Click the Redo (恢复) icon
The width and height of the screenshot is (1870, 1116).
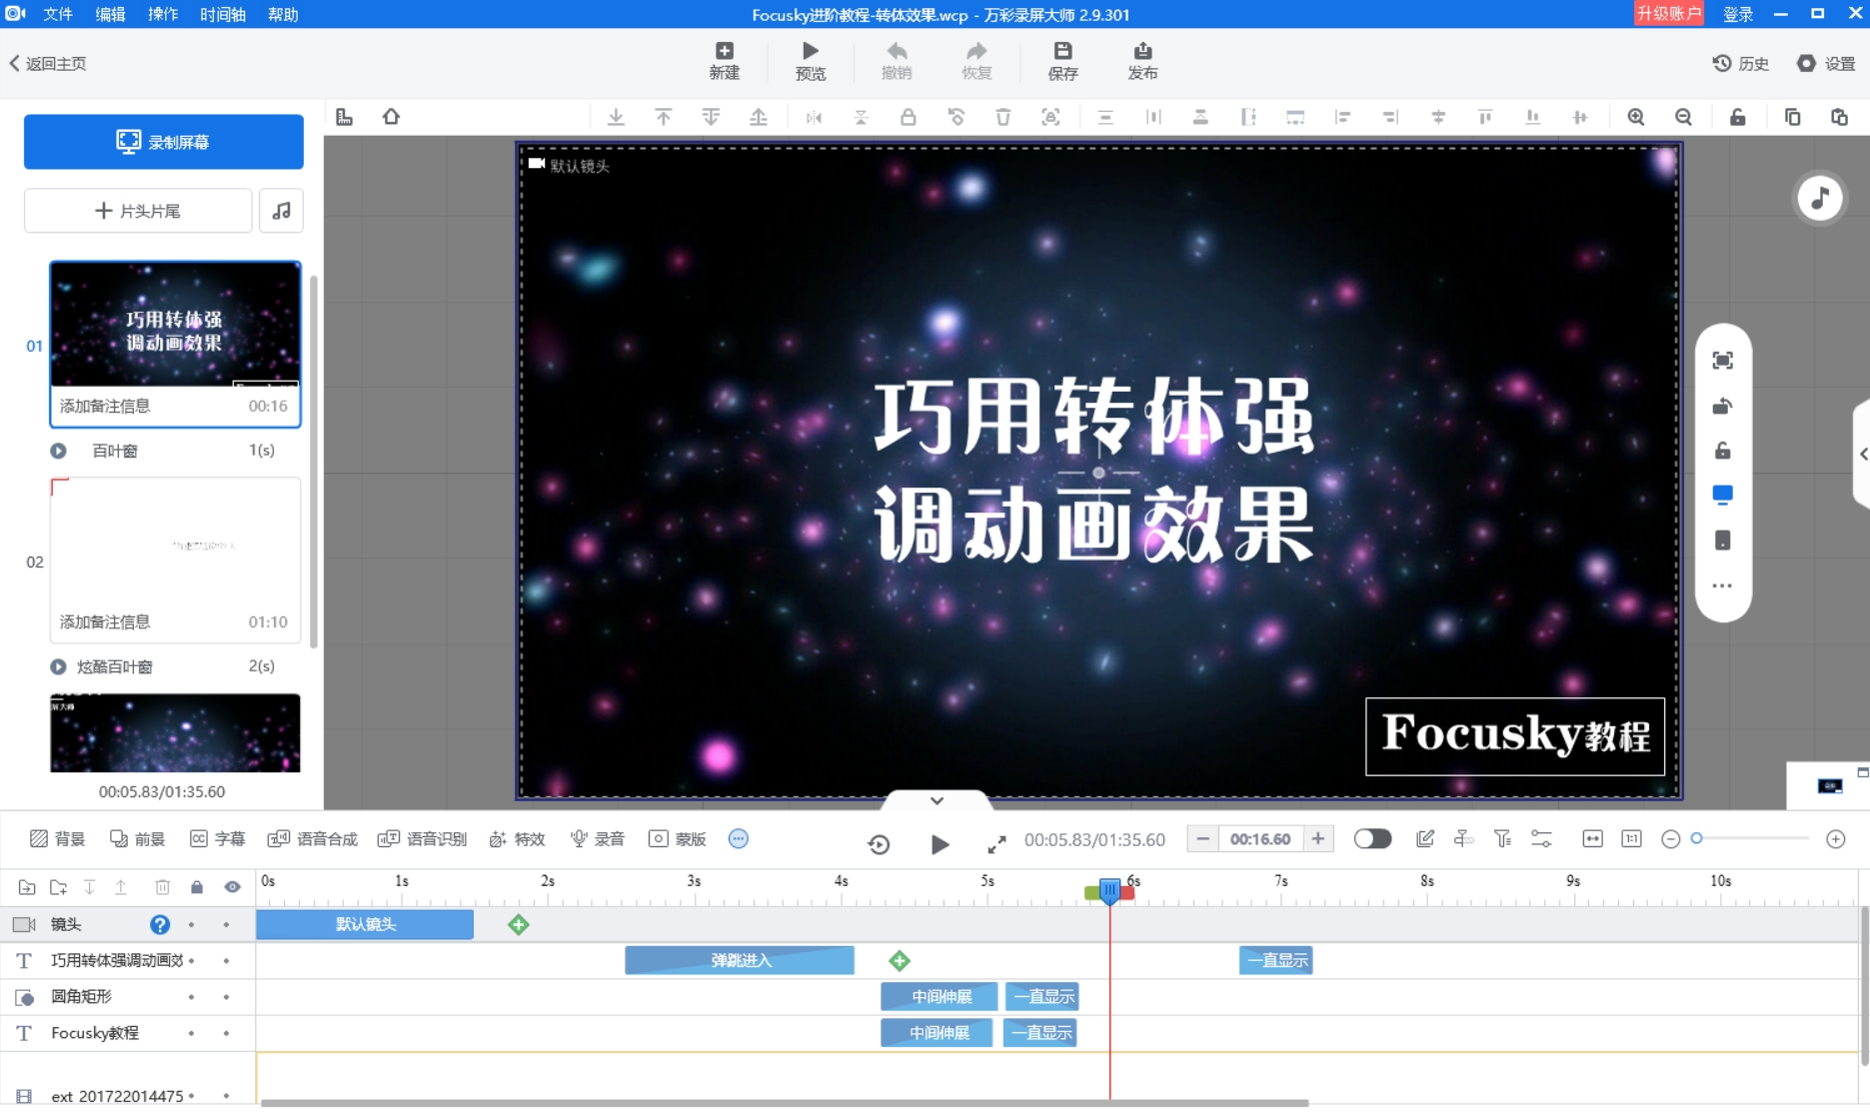point(976,51)
